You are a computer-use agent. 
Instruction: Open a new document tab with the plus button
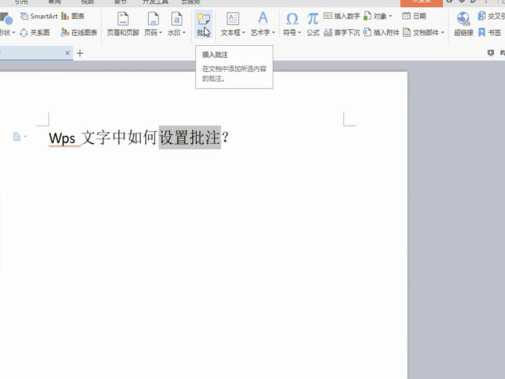80,53
